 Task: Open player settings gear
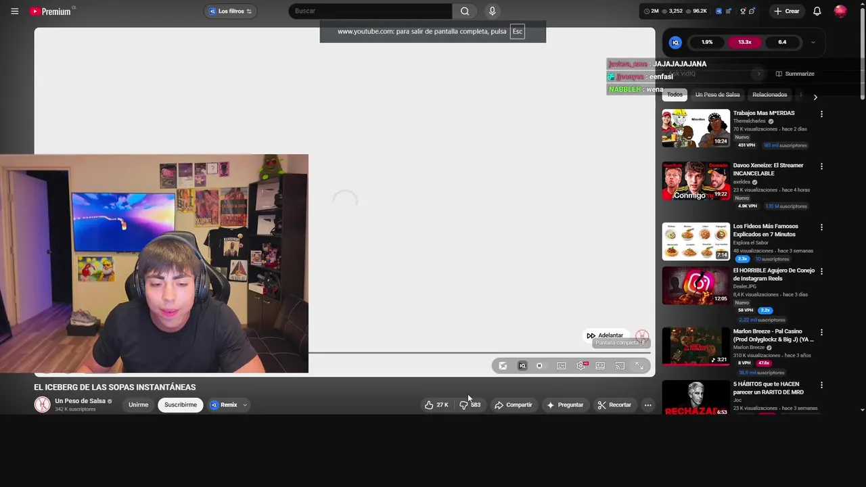coord(580,366)
